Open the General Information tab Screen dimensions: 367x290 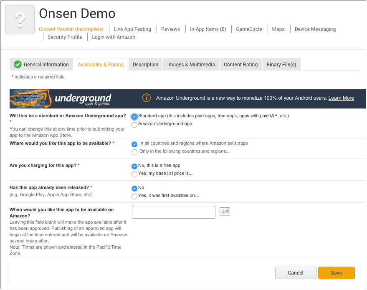pos(41,64)
